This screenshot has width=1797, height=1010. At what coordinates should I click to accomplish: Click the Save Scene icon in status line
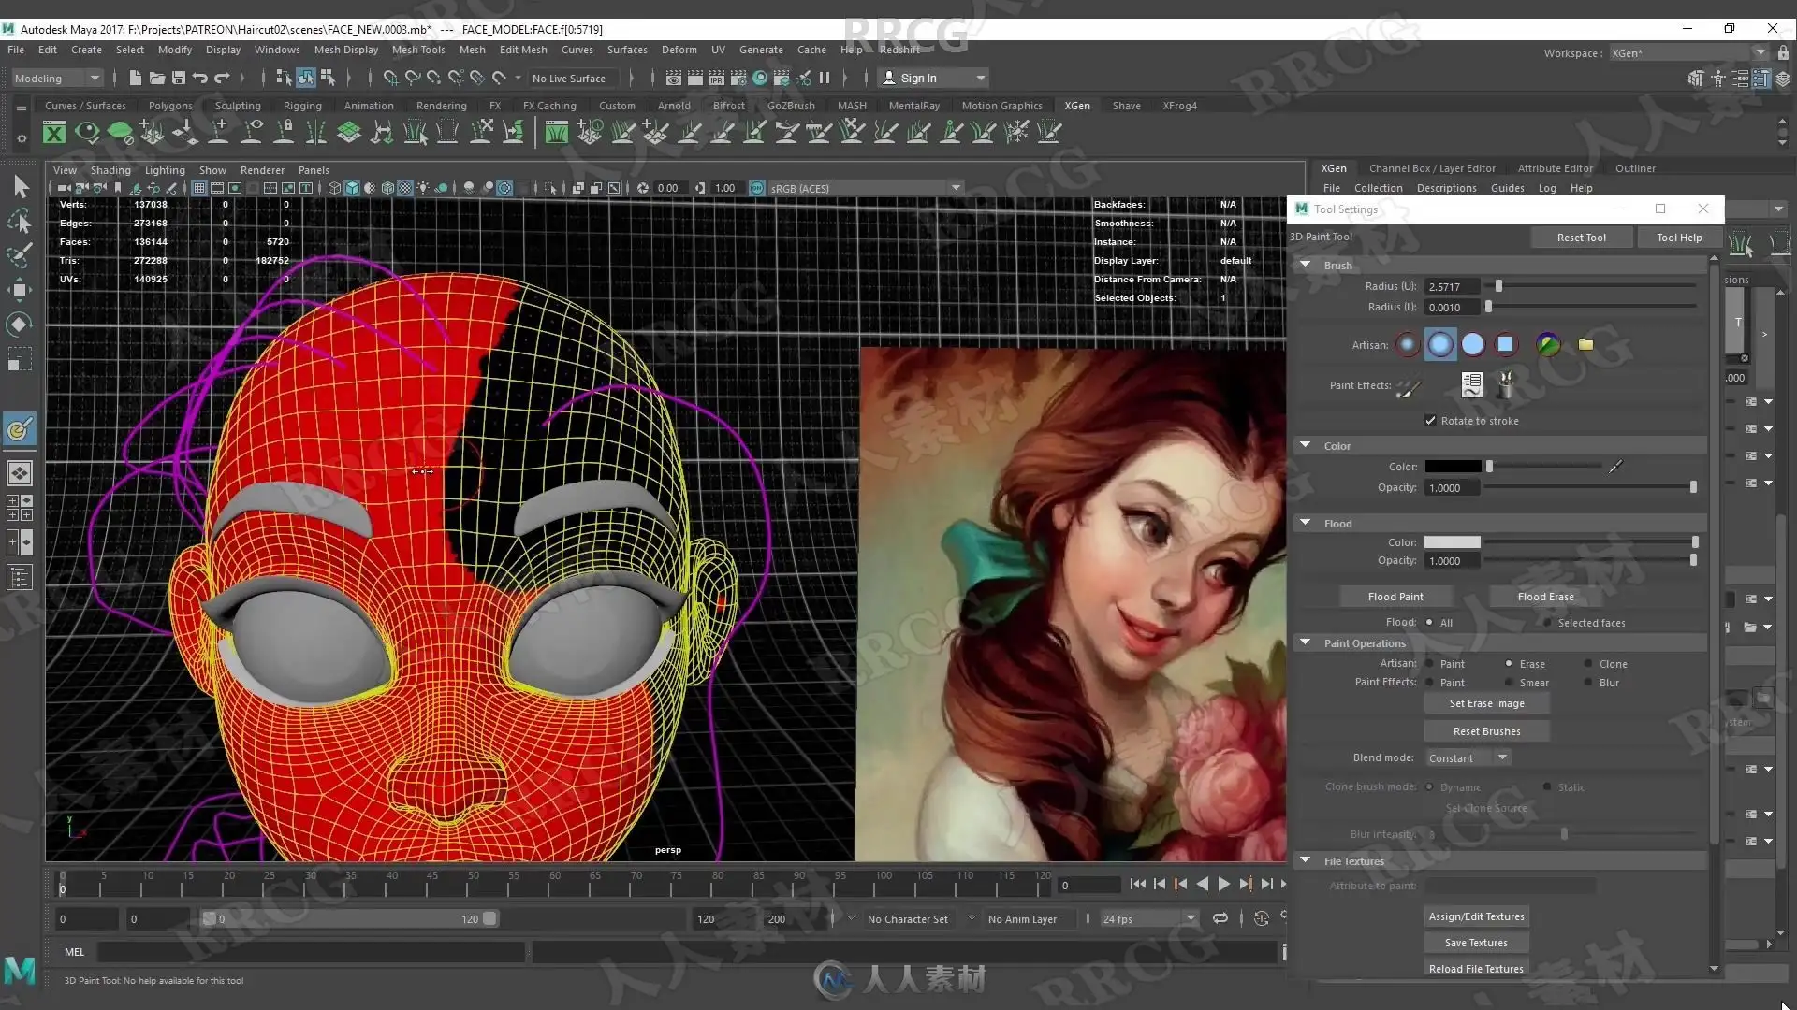[178, 79]
